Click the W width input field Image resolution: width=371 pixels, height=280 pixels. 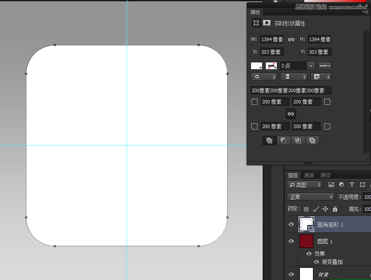click(272, 39)
